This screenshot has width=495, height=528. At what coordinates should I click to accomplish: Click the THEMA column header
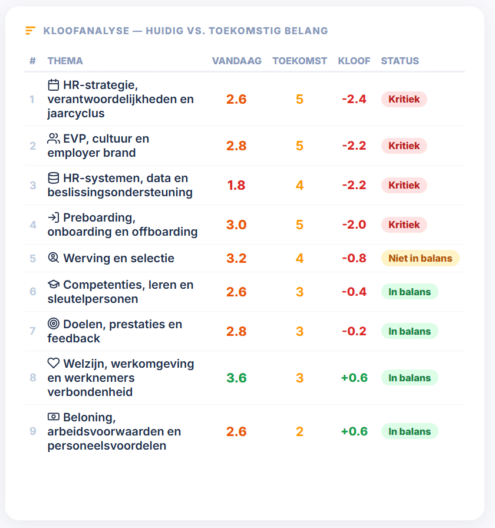(x=65, y=61)
